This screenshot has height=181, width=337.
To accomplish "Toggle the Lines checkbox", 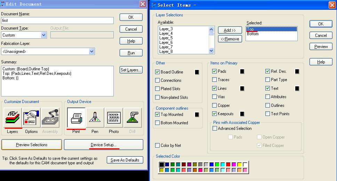I will [214, 88].
